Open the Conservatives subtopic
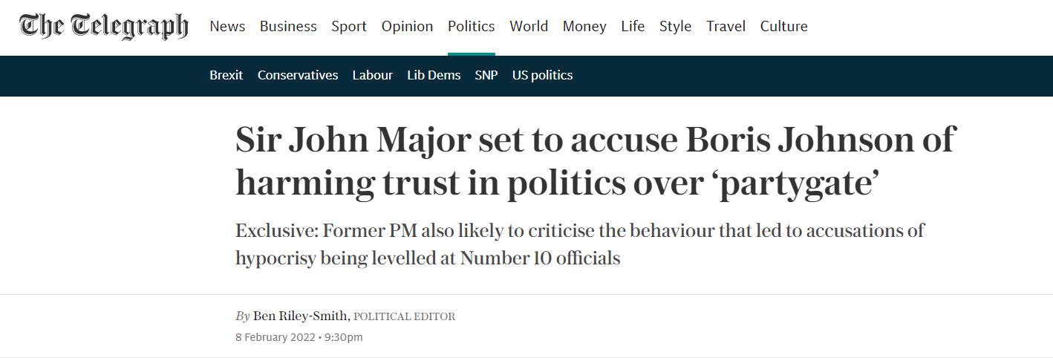This screenshot has width=1053, height=358. click(x=298, y=75)
